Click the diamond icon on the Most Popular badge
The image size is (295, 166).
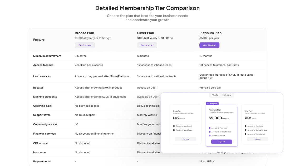click(x=208, y=104)
